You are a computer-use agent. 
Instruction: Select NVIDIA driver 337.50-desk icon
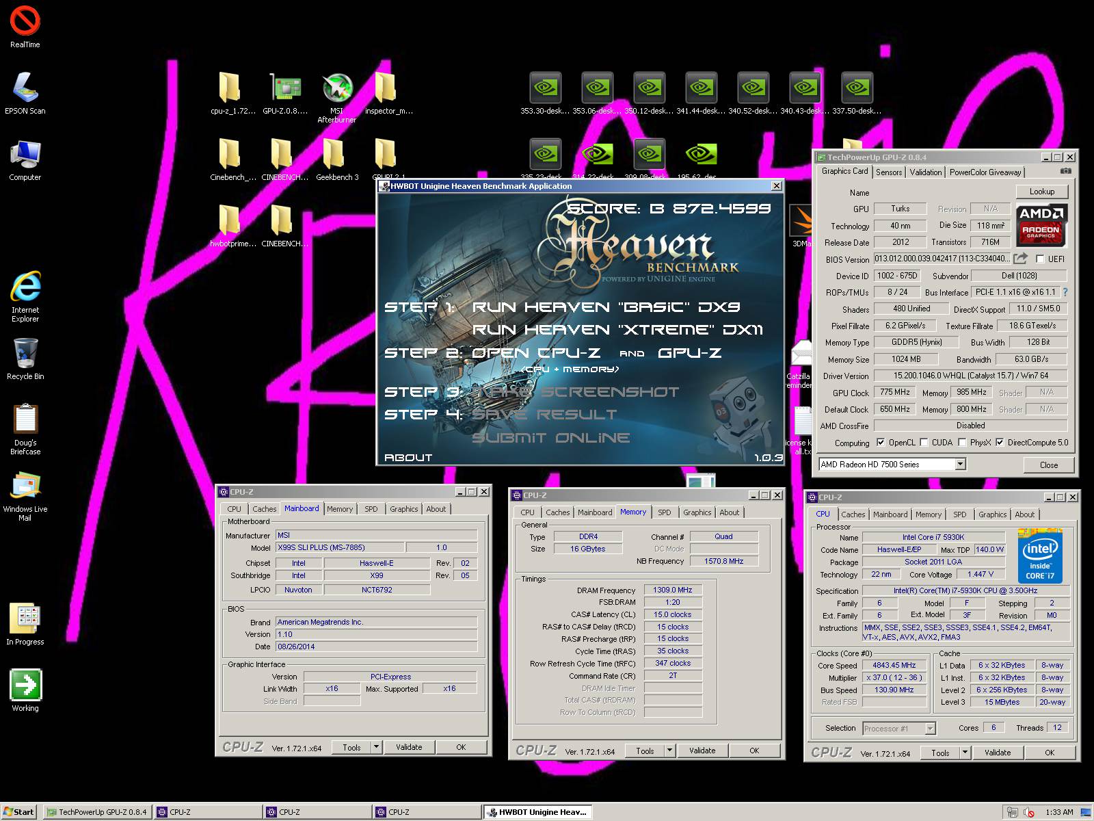(857, 93)
